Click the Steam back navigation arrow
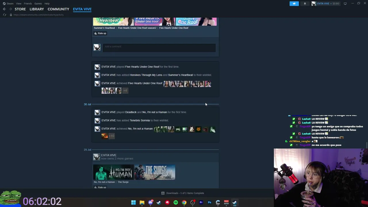Viewport: 368px width, 207px height. click(4, 9)
